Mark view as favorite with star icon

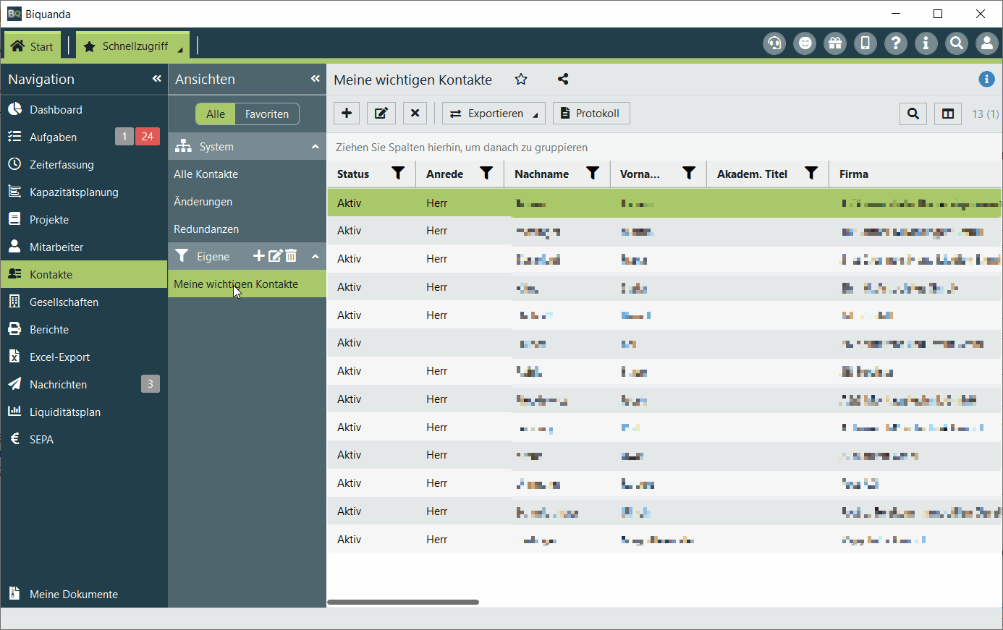click(x=521, y=80)
